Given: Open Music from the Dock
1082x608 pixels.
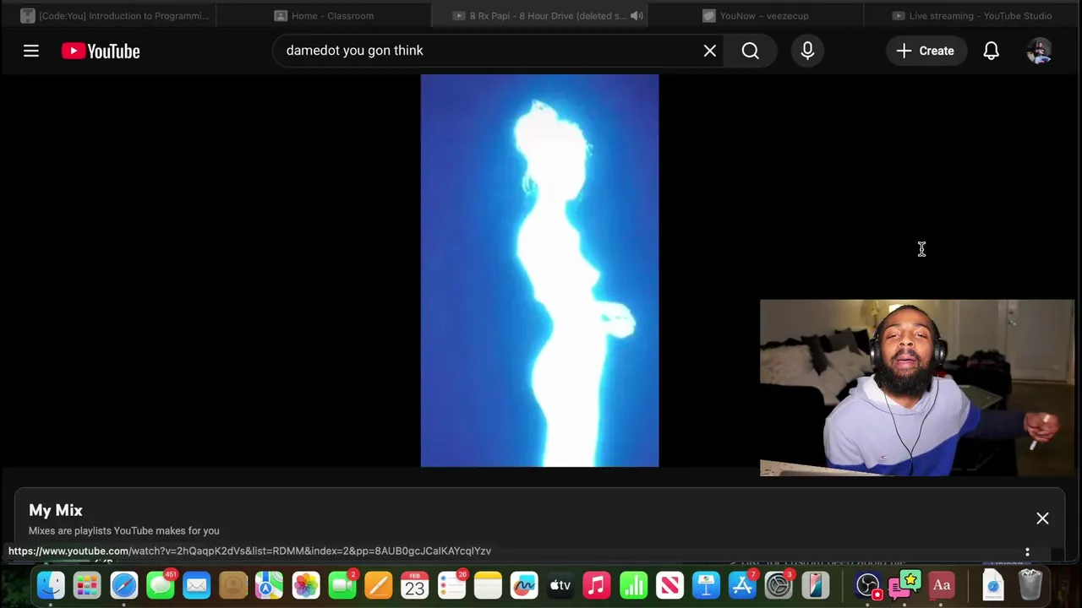Looking at the screenshot, I should [x=597, y=585].
